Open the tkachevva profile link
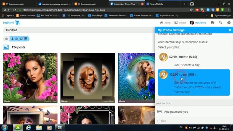The width and height of the screenshot is (233, 131). click(x=198, y=23)
